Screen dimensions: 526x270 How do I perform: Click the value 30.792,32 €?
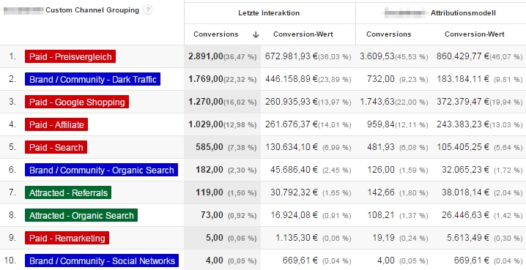pyautogui.click(x=294, y=193)
